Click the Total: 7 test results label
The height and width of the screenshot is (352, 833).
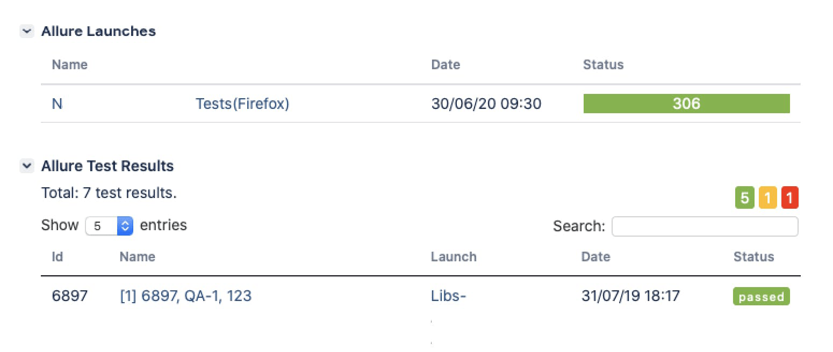(109, 192)
